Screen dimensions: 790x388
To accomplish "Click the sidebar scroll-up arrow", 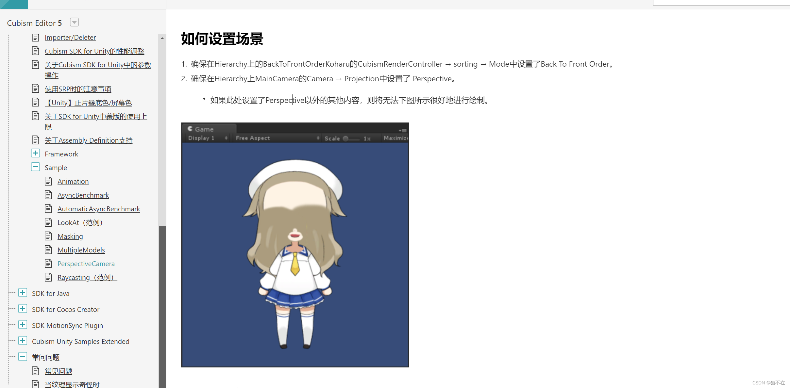I will tap(162, 38).
